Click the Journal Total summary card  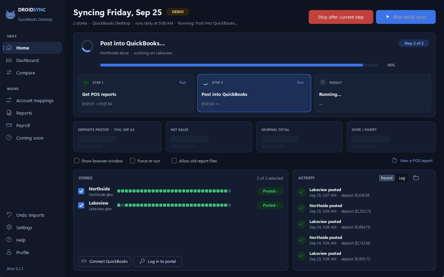coord(299,137)
